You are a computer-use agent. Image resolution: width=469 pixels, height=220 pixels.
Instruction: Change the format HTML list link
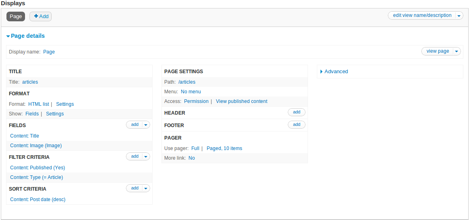[x=39, y=104]
